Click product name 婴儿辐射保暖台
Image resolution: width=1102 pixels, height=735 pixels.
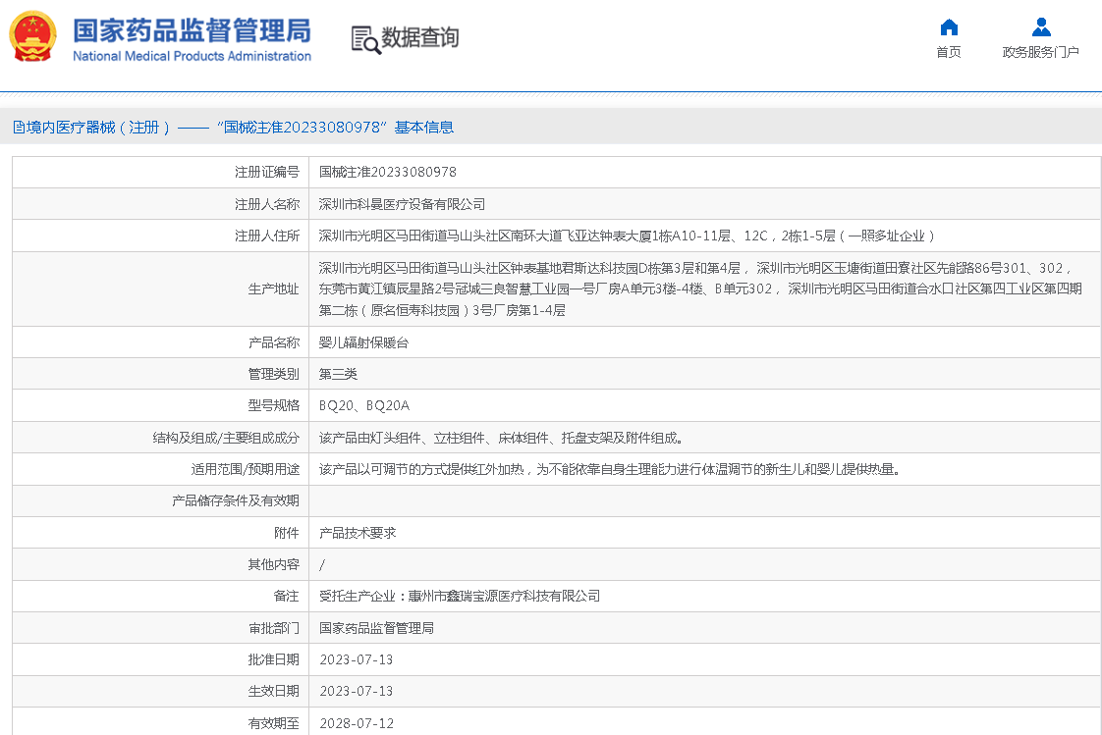[363, 342]
